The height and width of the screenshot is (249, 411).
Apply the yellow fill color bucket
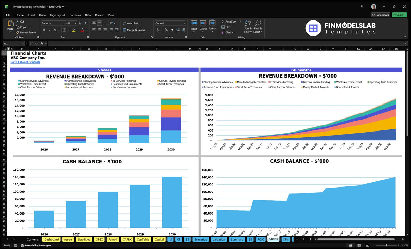[x=74, y=30]
